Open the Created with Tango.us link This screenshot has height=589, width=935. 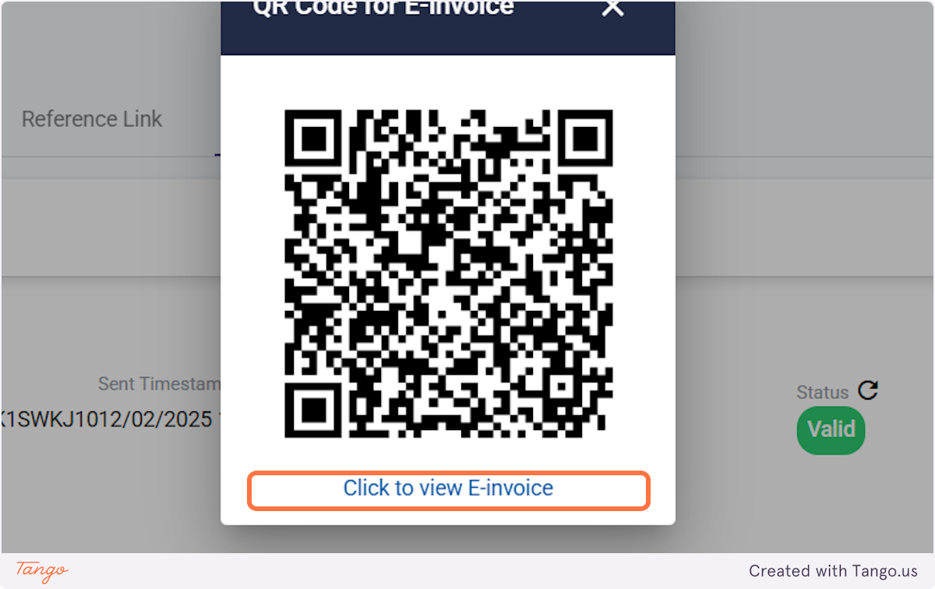[834, 571]
